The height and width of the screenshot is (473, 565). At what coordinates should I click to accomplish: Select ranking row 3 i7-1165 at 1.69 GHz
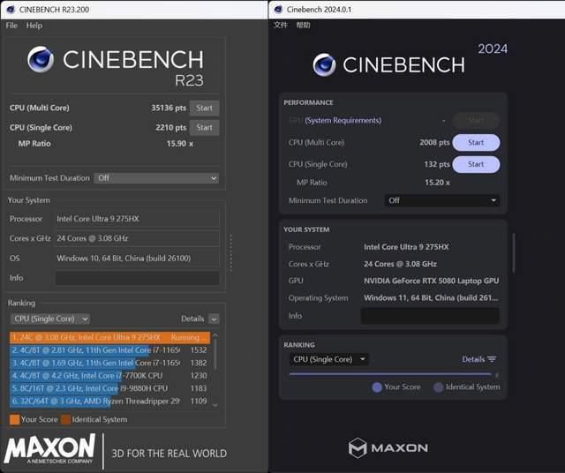click(109, 363)
